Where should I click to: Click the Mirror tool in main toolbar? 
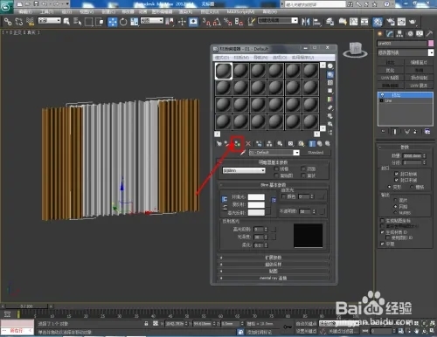pyautogui.click(x=306, y=22)
